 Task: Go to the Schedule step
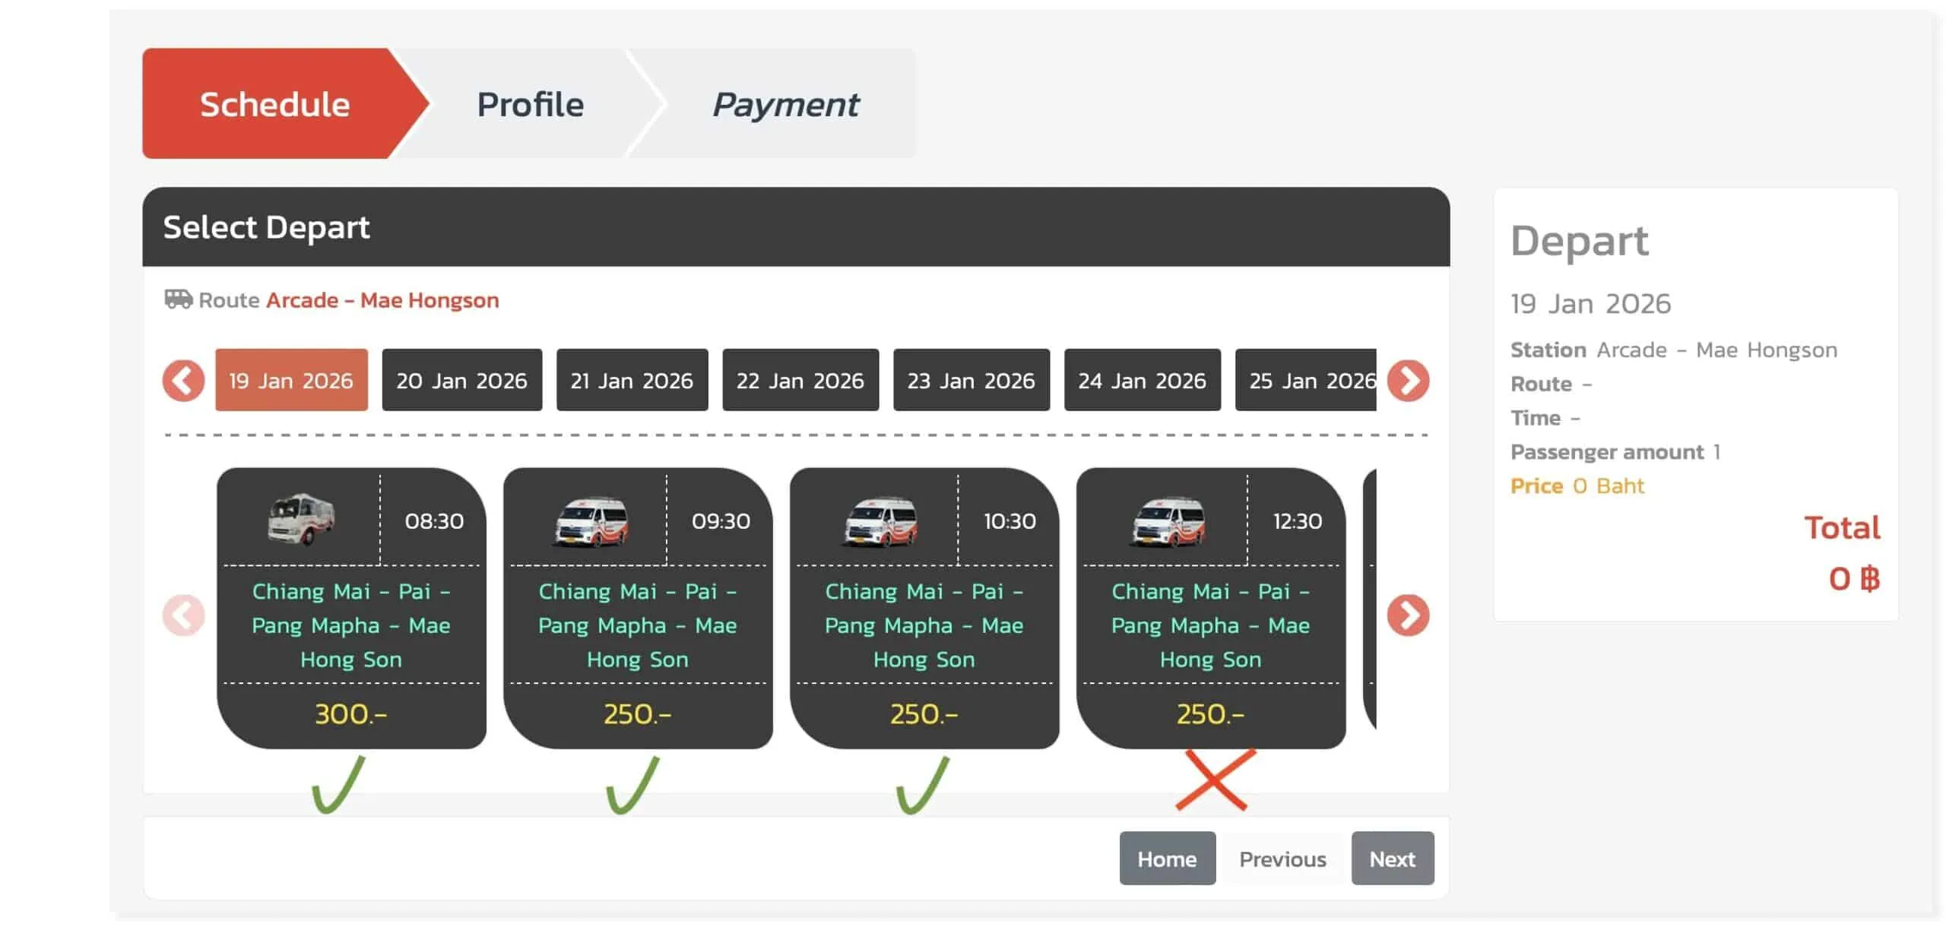[275, 104]
